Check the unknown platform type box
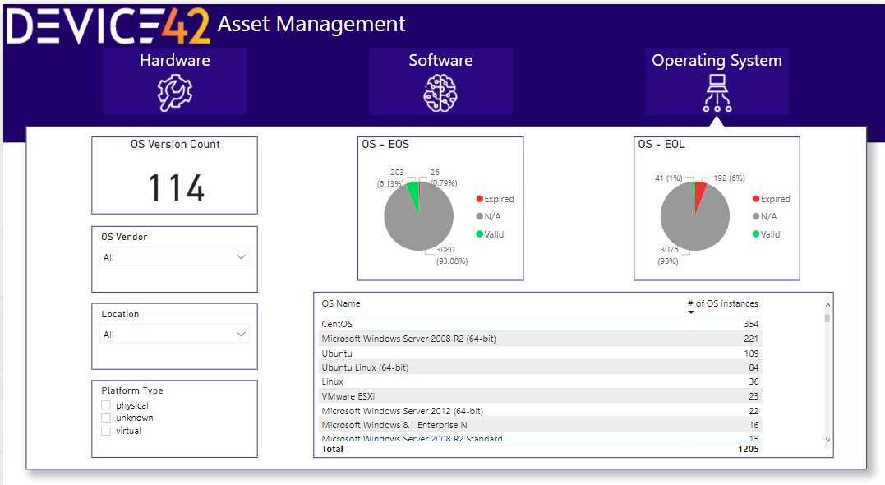The height and width of the screenshot is (485, 885). [106, 418]
